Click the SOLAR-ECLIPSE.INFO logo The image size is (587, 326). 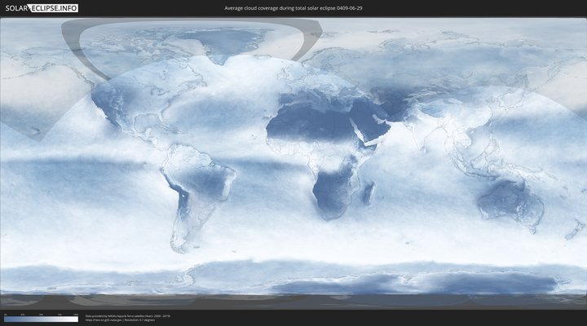coord(42,8)
